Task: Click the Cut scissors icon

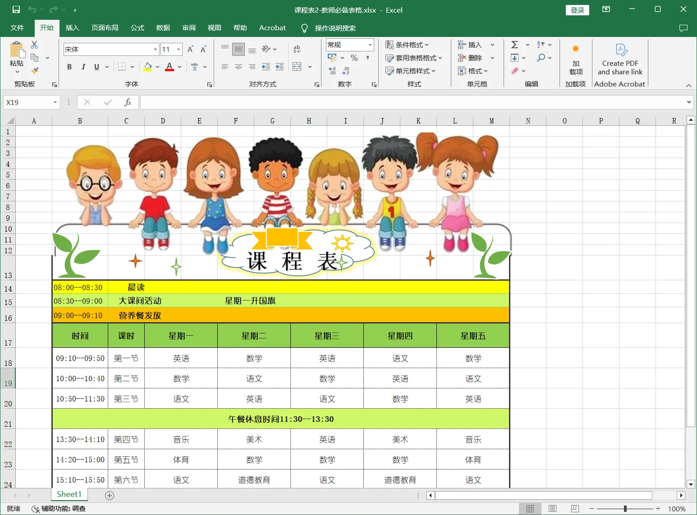Action: click(x=34, y=45)
